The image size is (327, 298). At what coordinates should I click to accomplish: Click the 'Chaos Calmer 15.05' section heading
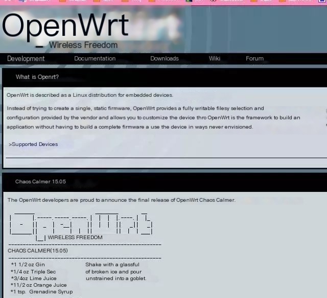pos(40,181)
